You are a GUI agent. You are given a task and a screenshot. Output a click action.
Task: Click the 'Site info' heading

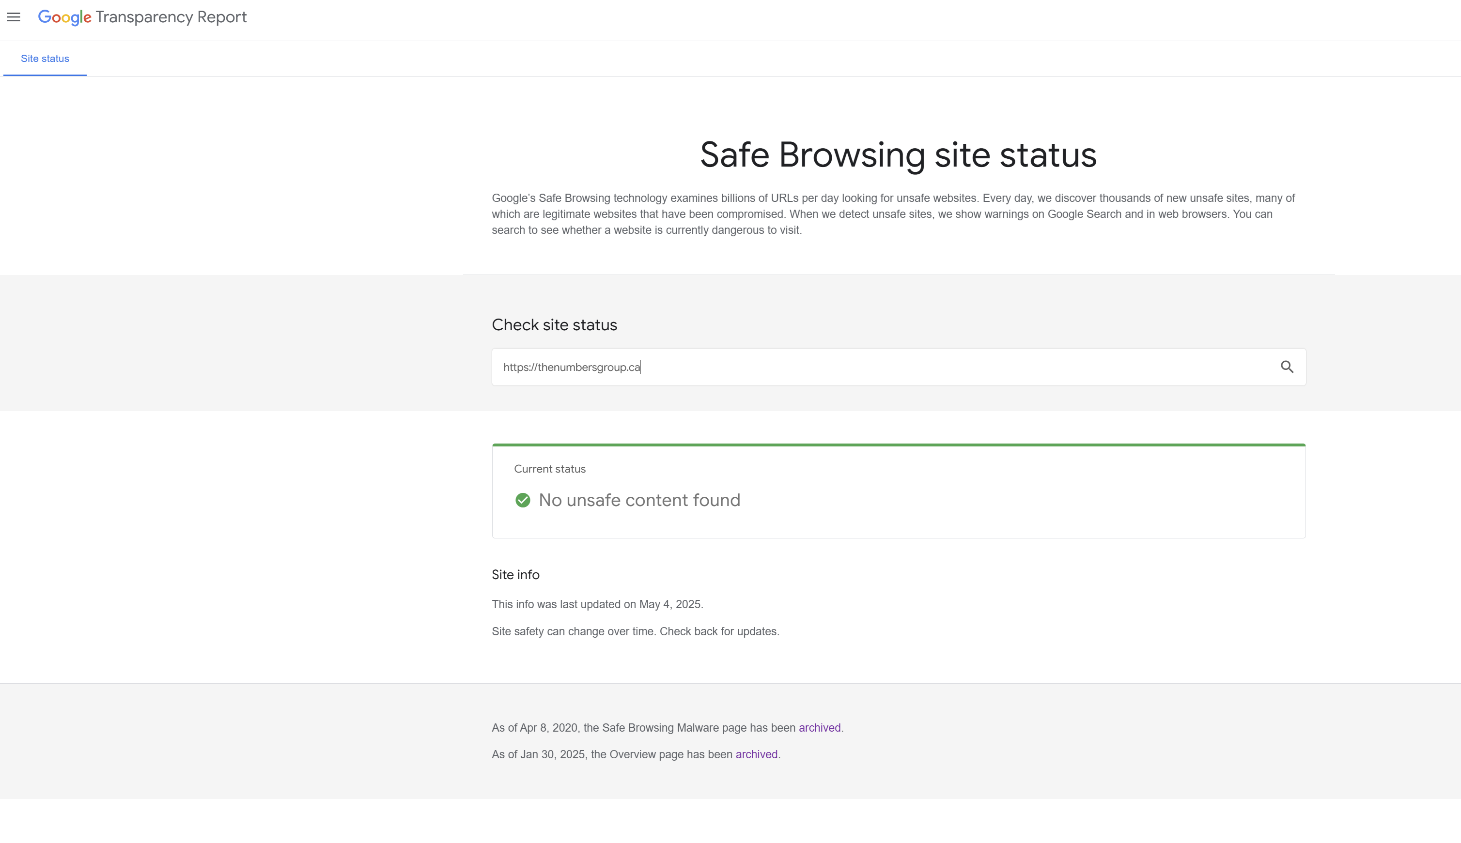[515, 575]
